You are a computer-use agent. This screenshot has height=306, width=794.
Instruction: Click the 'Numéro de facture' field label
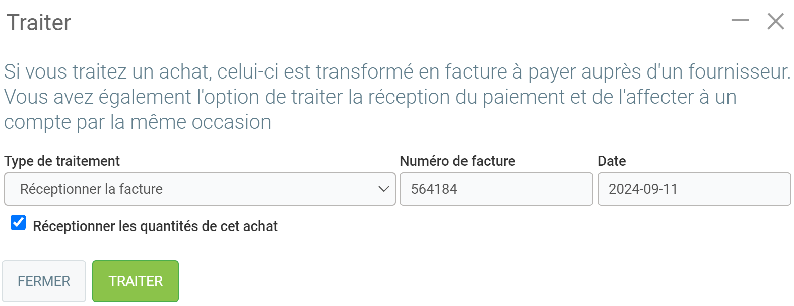coord(457,161)
